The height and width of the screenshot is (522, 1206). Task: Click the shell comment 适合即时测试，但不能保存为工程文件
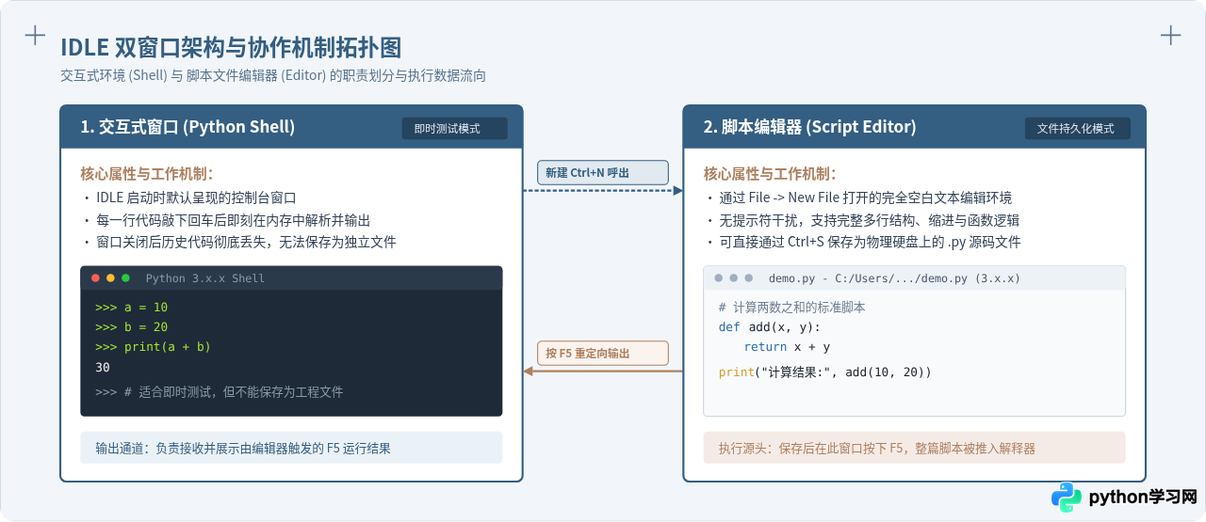coord(219,391)
